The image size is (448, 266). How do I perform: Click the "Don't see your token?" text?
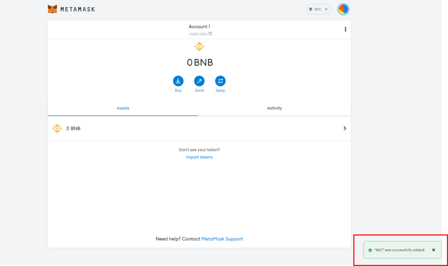199,150
